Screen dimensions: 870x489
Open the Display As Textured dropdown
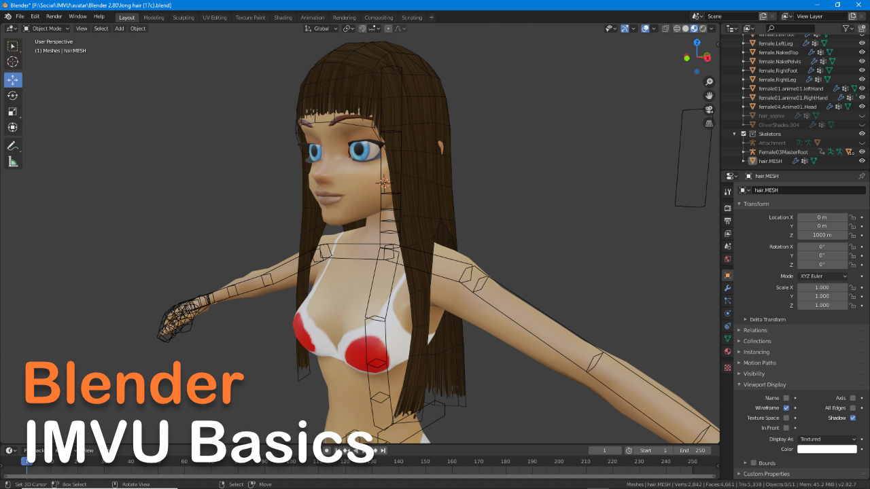click(x=826, y=439)
